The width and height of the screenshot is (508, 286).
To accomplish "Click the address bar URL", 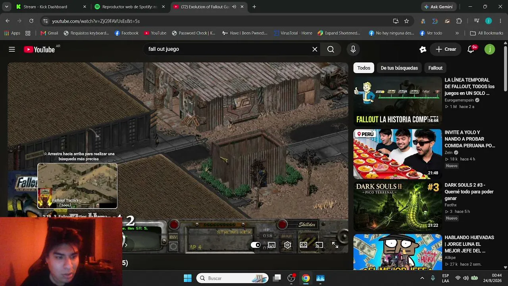I will pos(96,21).
